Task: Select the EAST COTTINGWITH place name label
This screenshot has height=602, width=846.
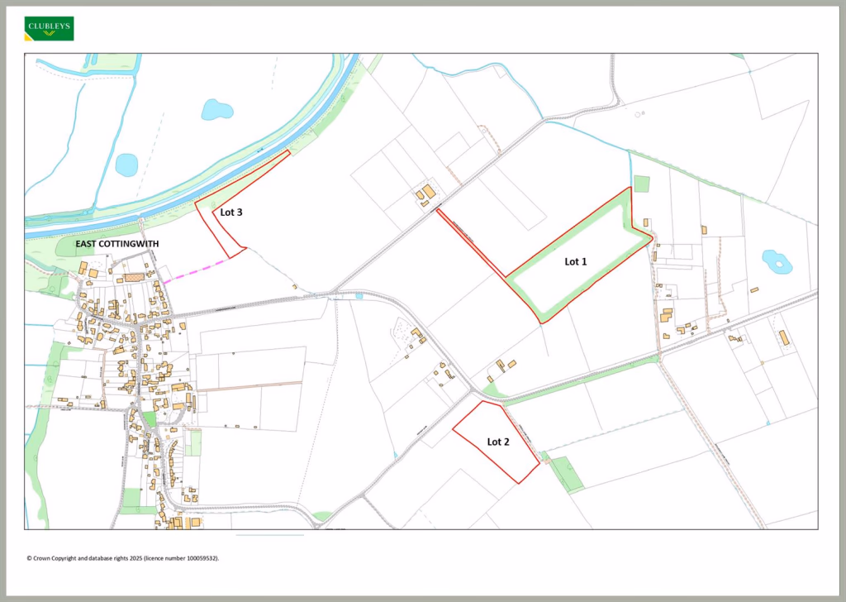Action: (x=118, y=245)
